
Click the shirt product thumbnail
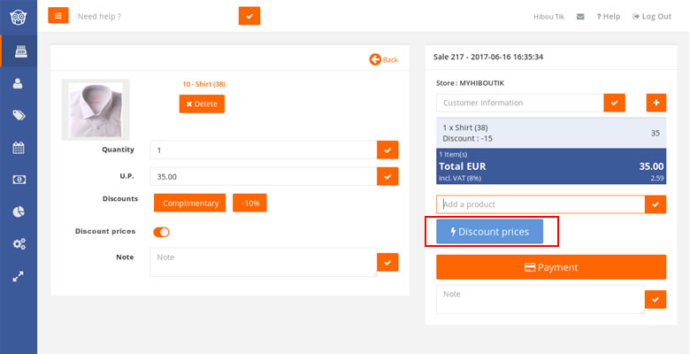96,110
